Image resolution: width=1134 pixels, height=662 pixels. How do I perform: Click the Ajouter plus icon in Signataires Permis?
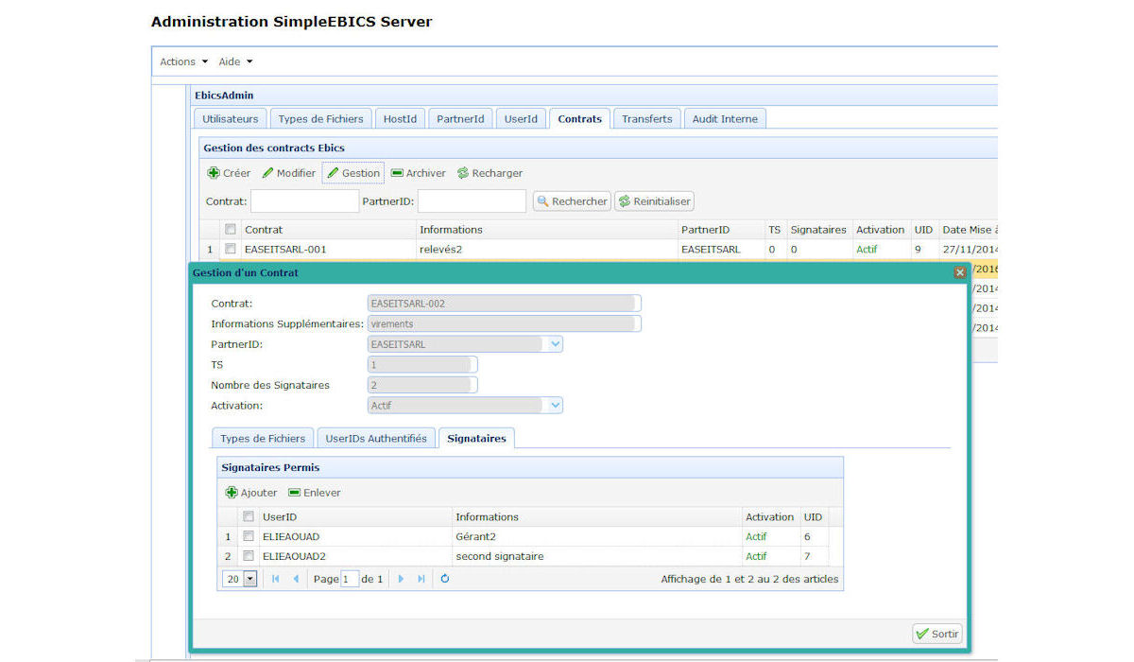[x=232, y=493]
